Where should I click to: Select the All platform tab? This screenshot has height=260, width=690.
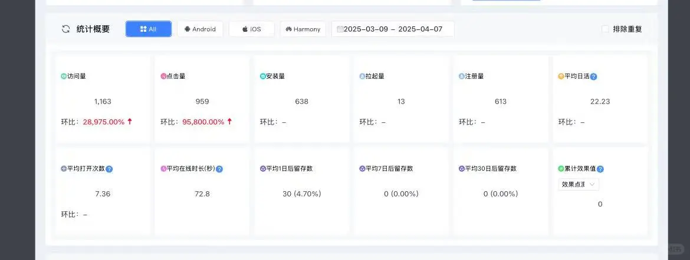coord(149,29)
